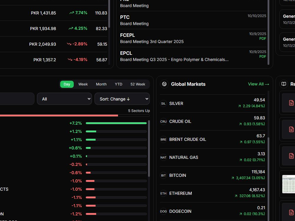Click the down-trend arrow beside -2.89%
The height and width of the screenshot is (221, 295).
pyautogui.click(x=69, y=44)
